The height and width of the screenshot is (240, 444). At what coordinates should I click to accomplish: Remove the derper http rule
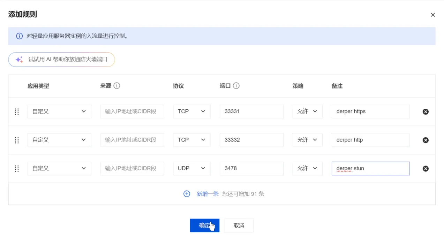click(x=426, y=140)
